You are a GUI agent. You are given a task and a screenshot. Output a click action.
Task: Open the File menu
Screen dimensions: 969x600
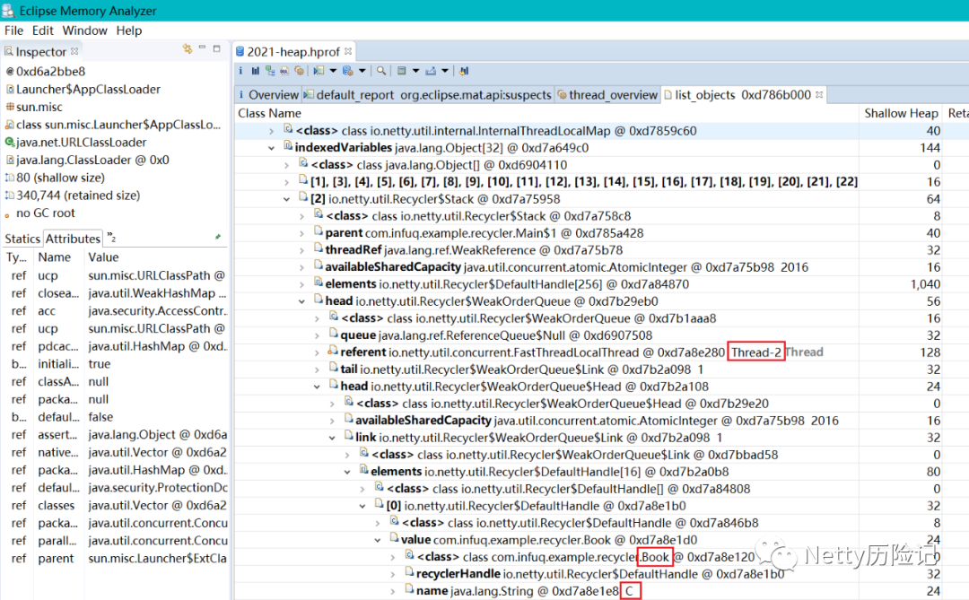(13, 30)
